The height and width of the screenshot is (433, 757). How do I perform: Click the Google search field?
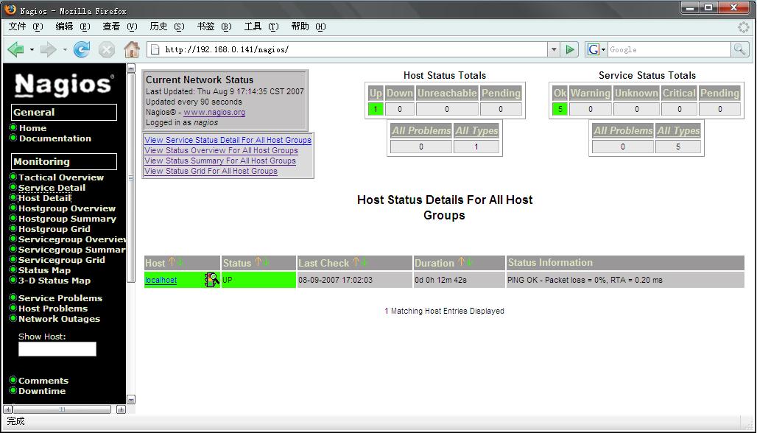669,49
